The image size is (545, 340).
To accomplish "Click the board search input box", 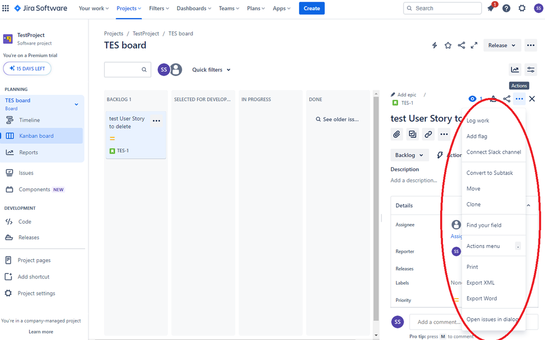I will tap(128, 69).
